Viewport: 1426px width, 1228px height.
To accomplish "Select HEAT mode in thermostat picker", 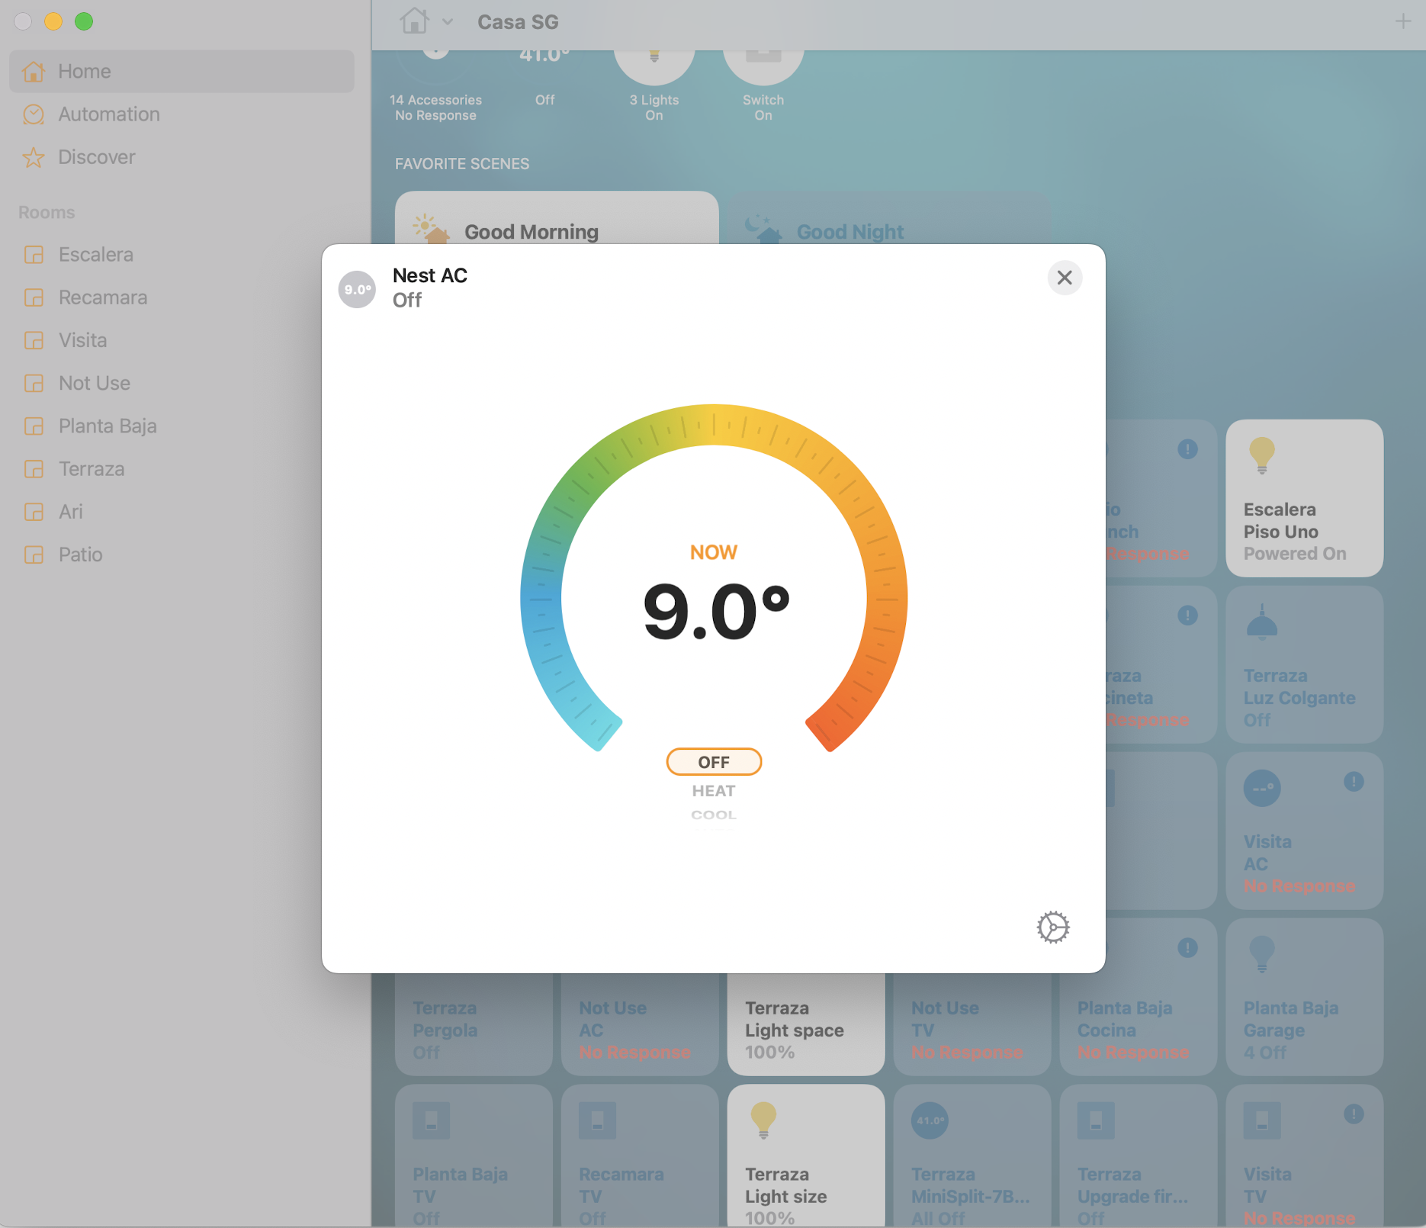I will [x=714, y=791].
